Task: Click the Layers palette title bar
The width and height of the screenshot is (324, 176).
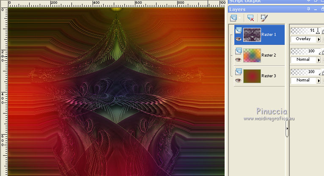Action: coord(276,9)
